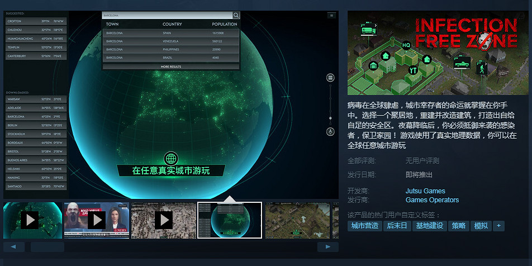Click the right arrow of the thumbnail strip

coord(327,247)
